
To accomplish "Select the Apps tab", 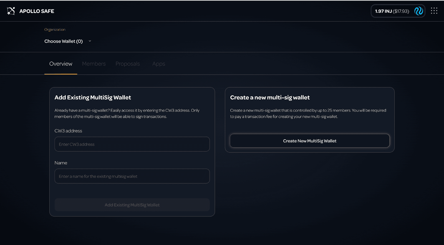I will tap(158, 64).
